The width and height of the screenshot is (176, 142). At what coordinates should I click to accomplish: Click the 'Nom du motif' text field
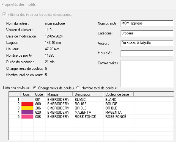[147, 23]
